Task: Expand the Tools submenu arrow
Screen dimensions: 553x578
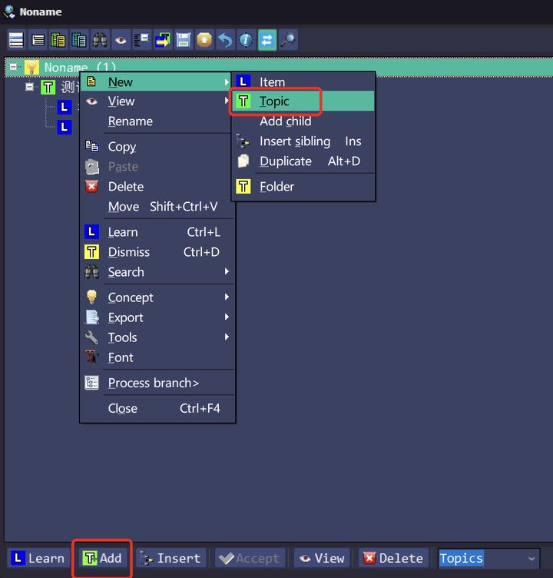Action: coord(227,337)
